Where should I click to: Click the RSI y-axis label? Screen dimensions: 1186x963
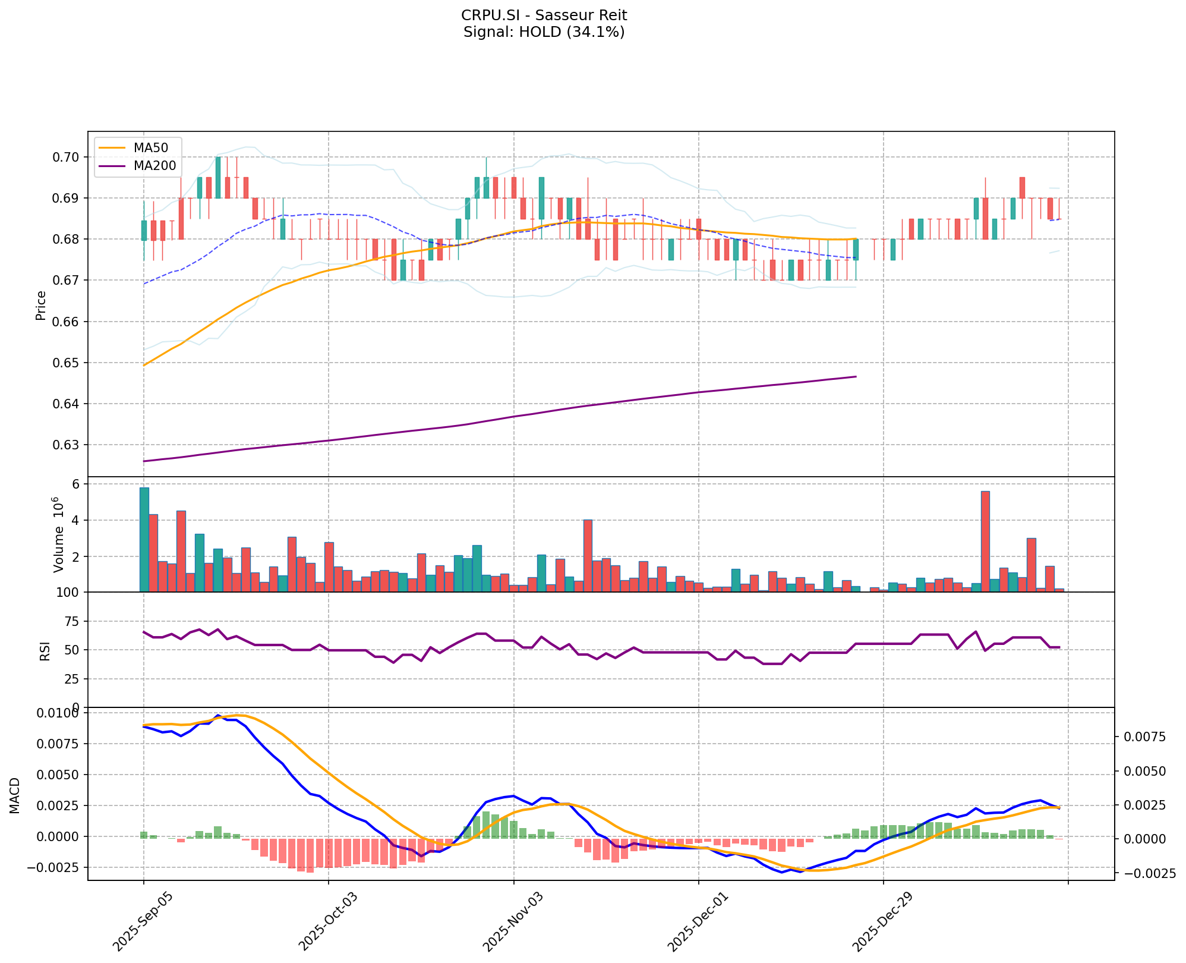point(45,650)
